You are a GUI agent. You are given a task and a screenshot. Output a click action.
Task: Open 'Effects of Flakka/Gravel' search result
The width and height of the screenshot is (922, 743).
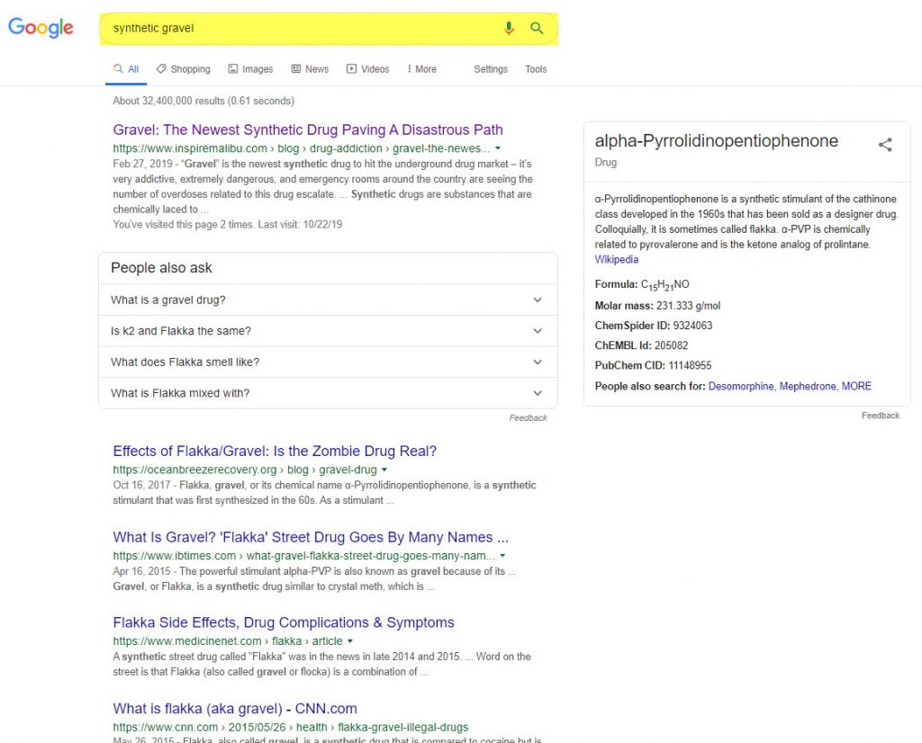click(275, 452)
